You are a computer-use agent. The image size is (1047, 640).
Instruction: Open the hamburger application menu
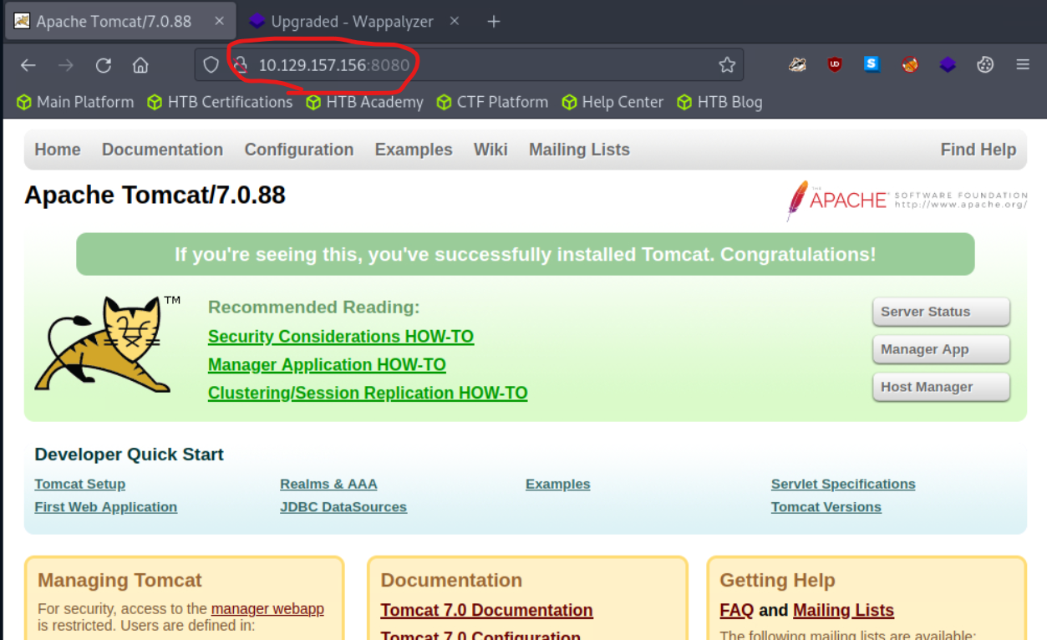(1023, 64)
